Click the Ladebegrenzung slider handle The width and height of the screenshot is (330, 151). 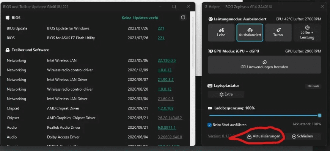(319, 116)
